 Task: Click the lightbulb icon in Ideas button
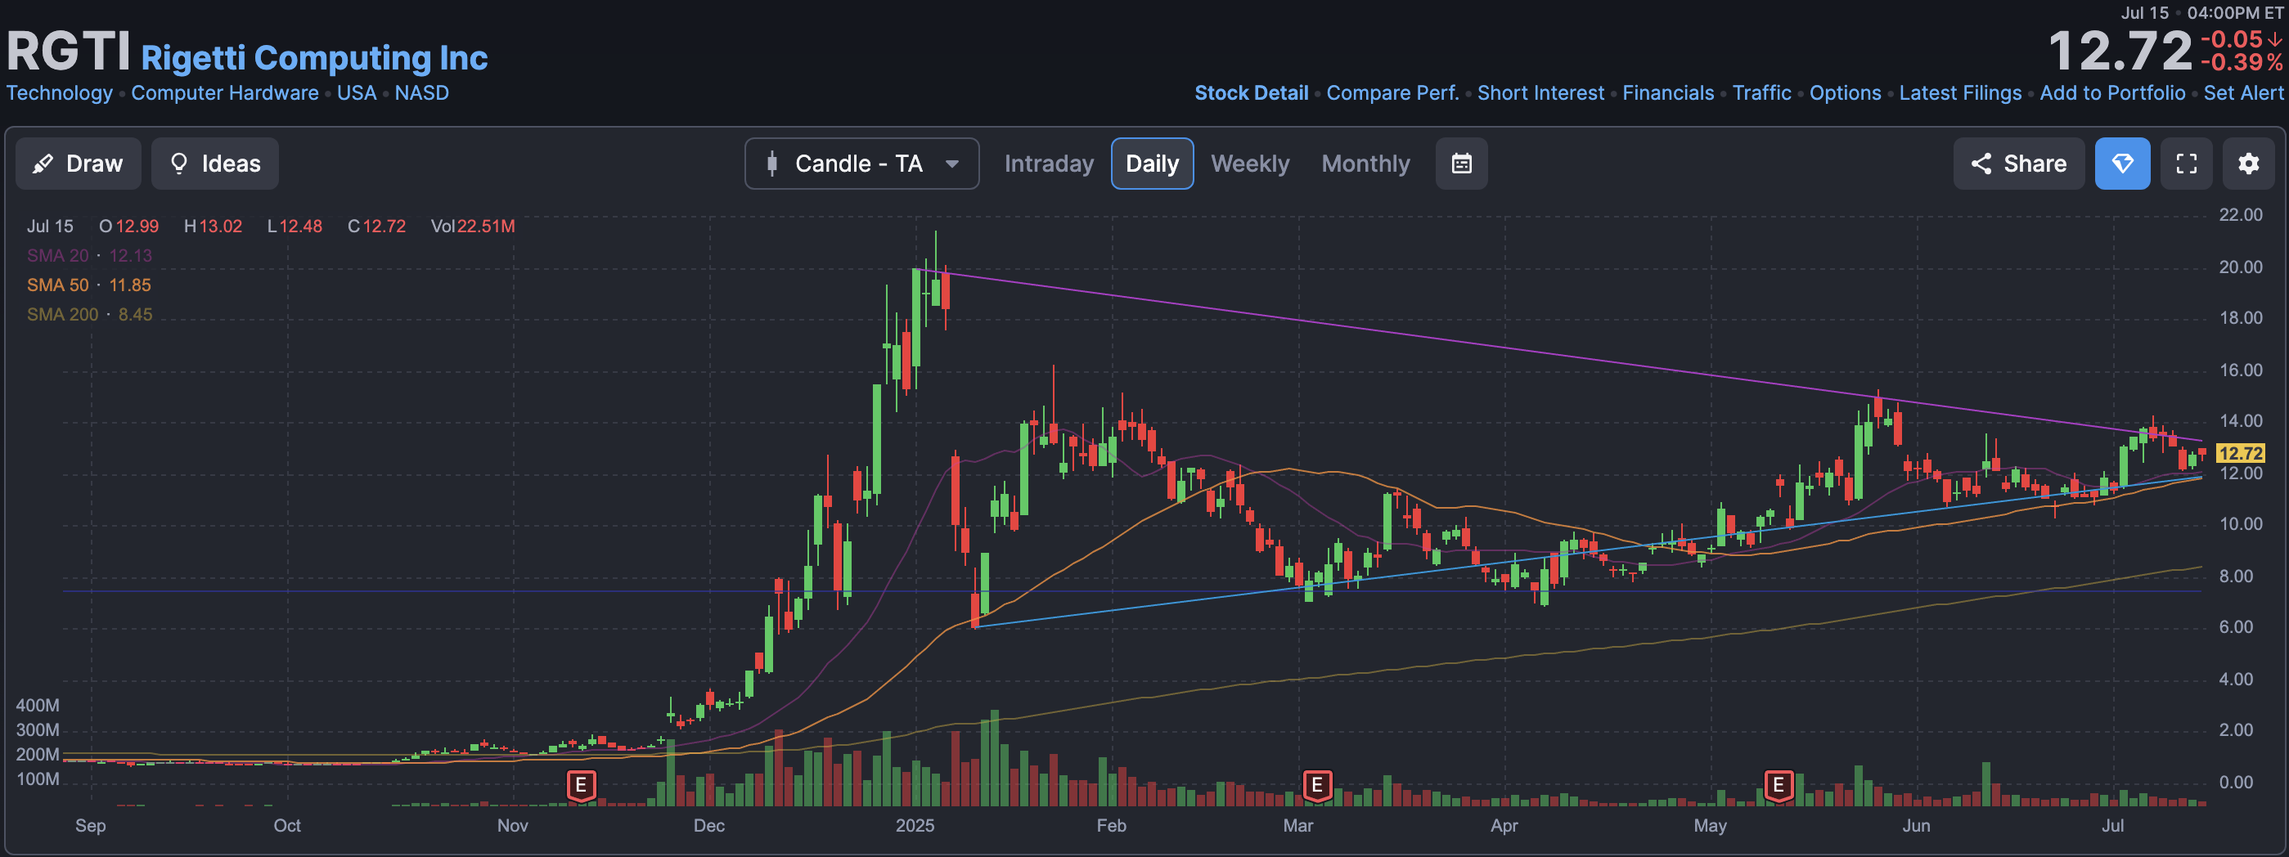[178, 164]
